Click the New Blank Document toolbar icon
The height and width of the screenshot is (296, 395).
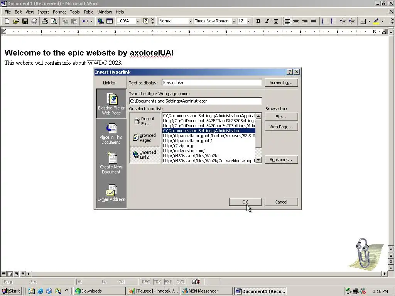(x=7, y=21)
